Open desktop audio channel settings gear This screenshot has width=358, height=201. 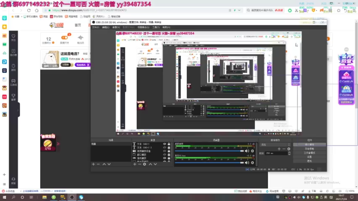tap(252, 151)
